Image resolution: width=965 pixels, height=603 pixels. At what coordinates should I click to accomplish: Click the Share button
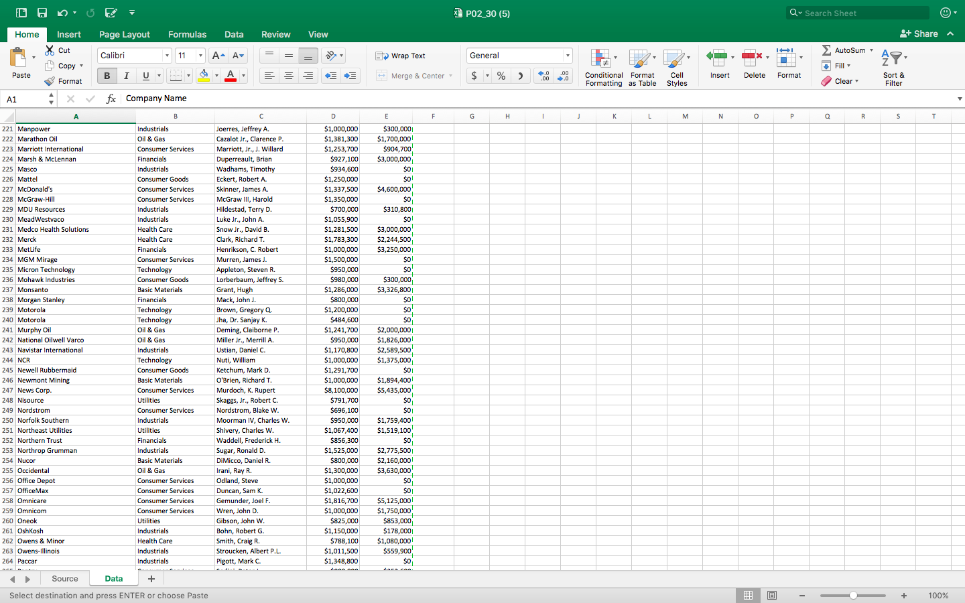[x=919, y=33]
